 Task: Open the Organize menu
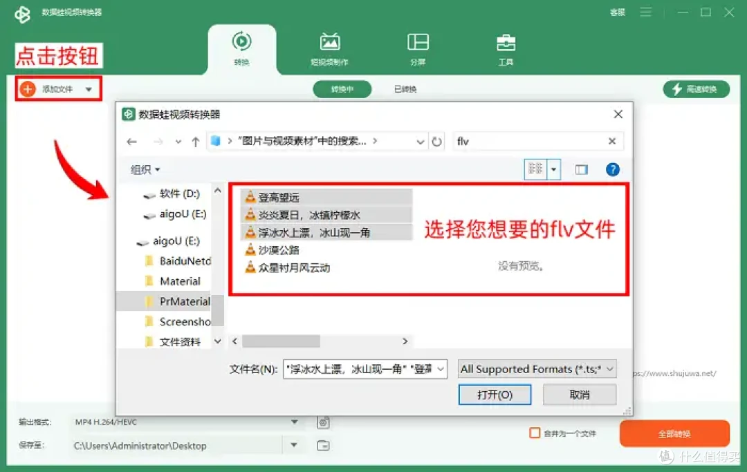click(x=145, y=169)
